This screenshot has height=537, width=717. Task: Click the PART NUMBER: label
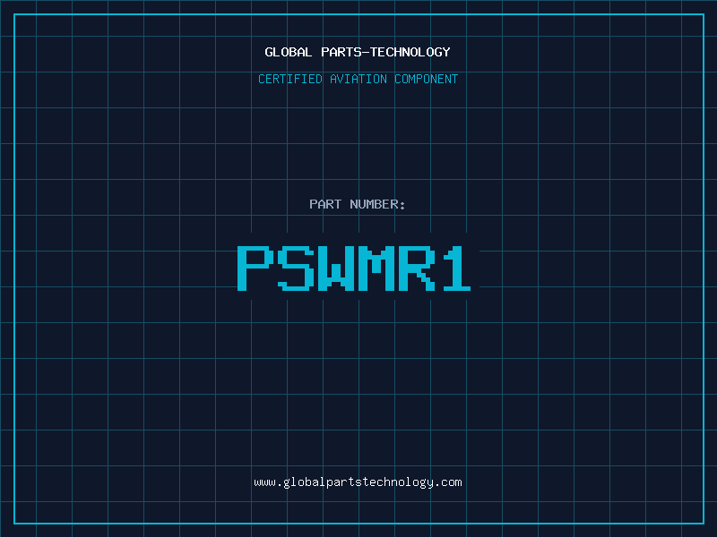[x=357, y=204]
